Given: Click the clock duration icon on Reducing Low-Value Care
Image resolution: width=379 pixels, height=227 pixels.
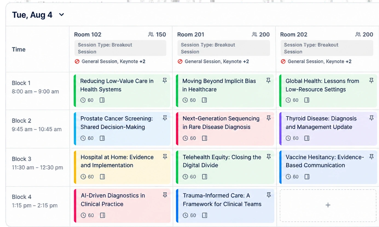Looking at the screenshot, I should pos(83,100).
